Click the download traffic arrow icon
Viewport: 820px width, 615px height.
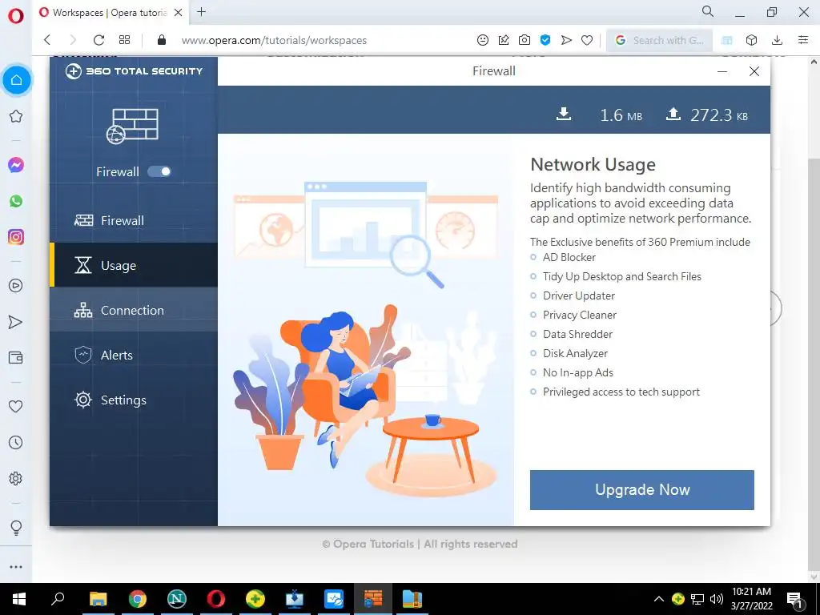point(563,114)
